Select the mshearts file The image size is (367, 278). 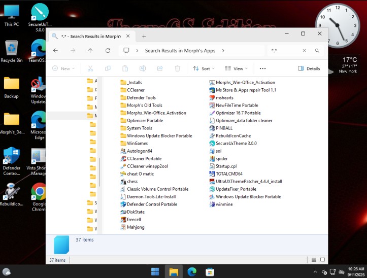(221, 98)
